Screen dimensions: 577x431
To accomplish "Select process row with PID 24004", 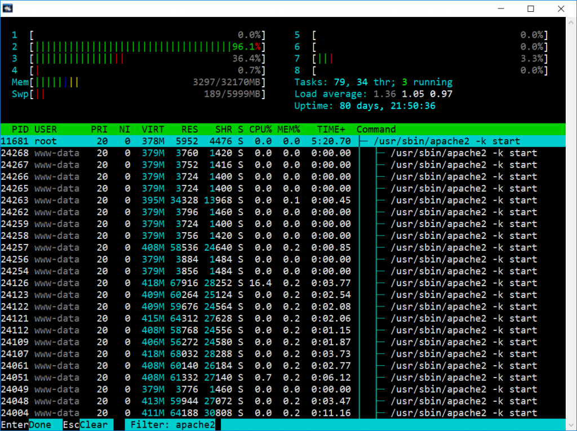I will (x=283, y=413).
